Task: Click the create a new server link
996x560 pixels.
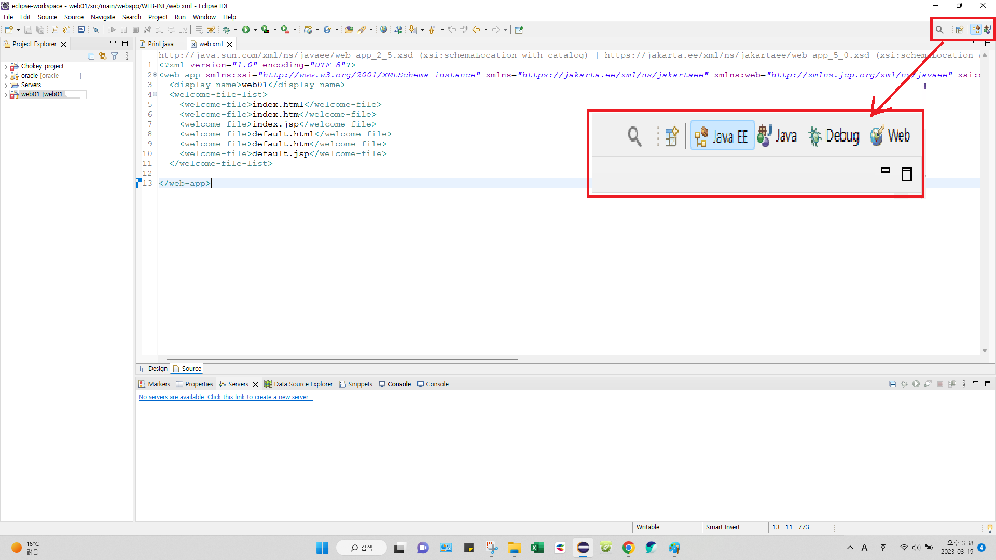Action: (x=225, y=397)
